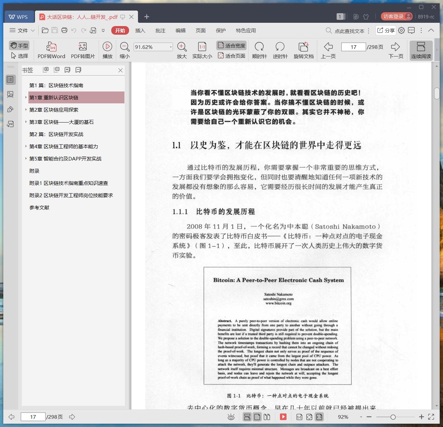Open the bookmarks sidebar panel icon
This screenshot has width=443, height=427.
click(10, 79)
